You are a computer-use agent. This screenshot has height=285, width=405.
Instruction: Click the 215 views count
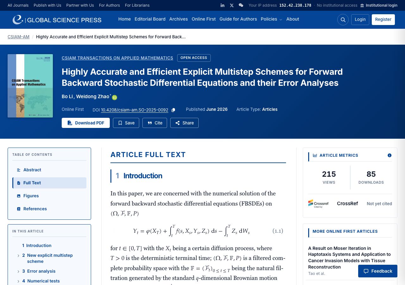(x=329, y=174)
